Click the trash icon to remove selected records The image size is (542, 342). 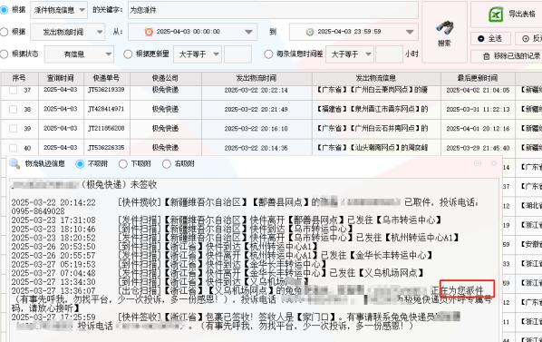487,56
